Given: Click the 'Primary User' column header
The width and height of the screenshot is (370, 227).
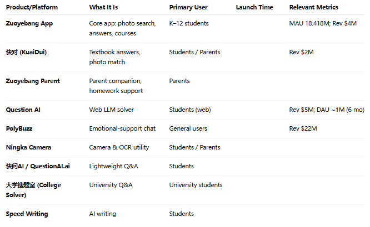Looking at the screenshot, I should pyautogui.click(x=188, y=7).
